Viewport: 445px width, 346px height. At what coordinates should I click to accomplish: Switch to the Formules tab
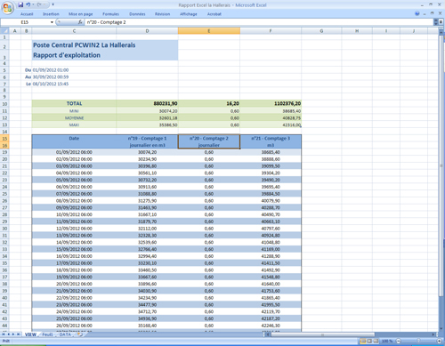click(110, 14)
